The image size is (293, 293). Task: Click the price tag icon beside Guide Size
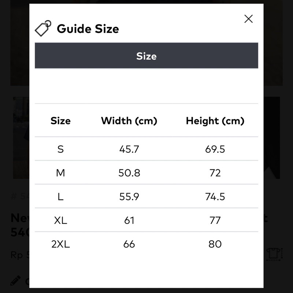[43, 29]
